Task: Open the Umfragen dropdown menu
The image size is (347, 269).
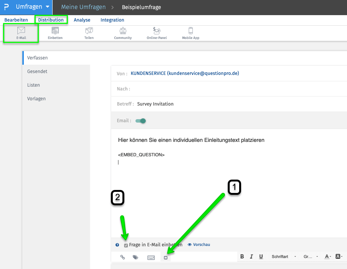Action: pos(33,7)
